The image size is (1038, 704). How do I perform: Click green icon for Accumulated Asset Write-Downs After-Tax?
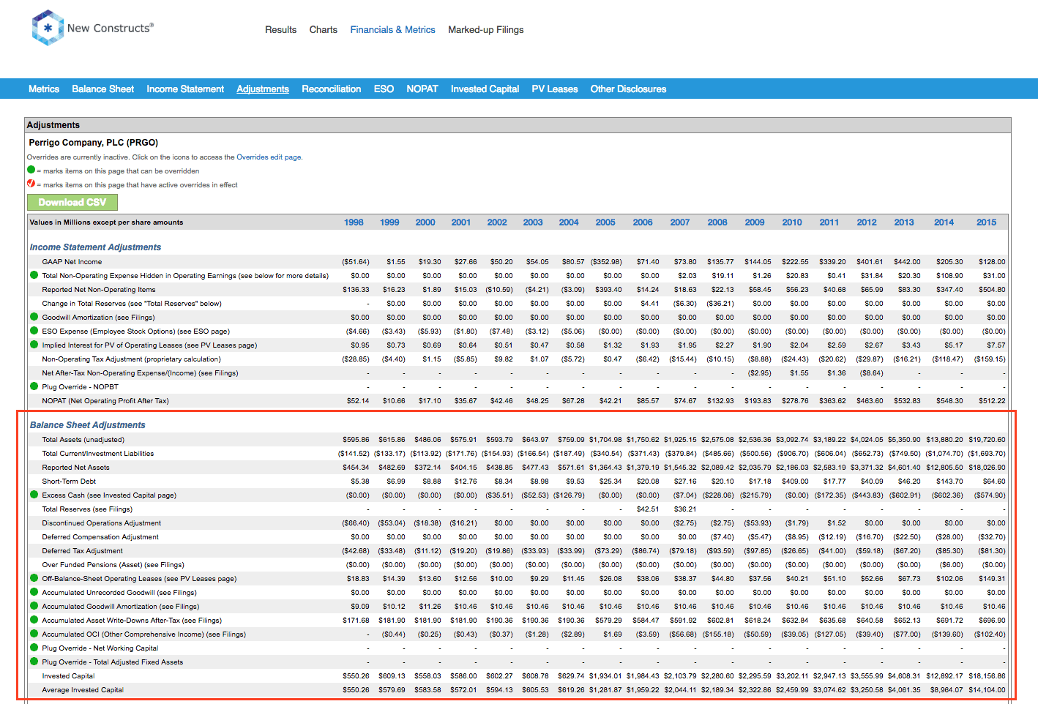[34, 620]
